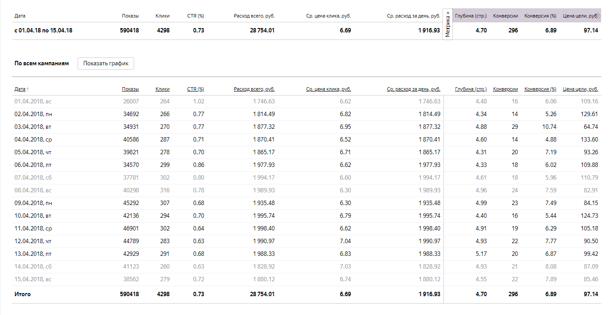613x315 pixels.
Task: Sort by Цена цели, руб. column header
Action: click(580, 89)
